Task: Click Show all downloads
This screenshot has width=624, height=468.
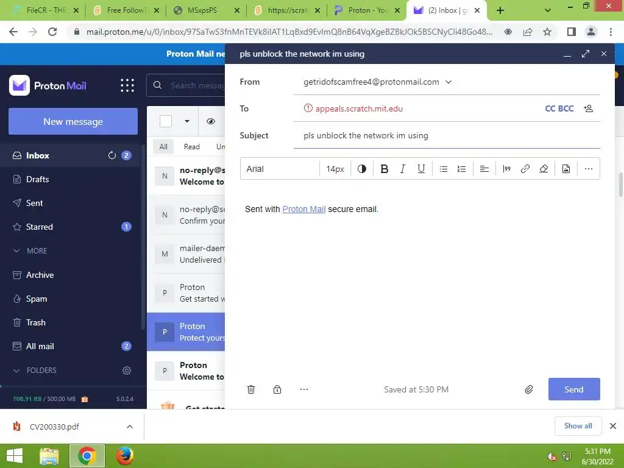Action: pyautogui.click(x=578, y=426)
